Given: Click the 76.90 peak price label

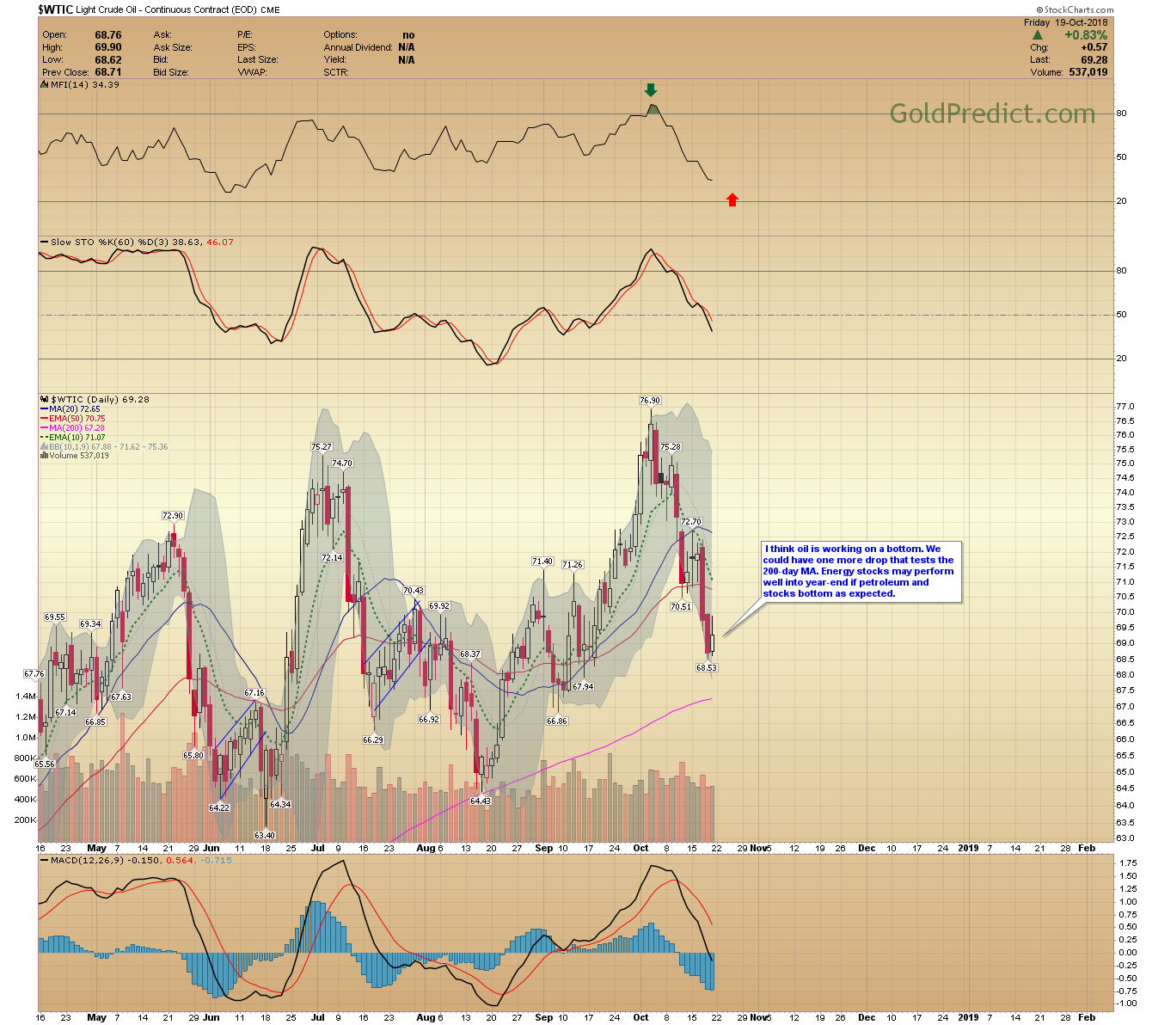Looking at the screenshot, I should coord(650,401).
